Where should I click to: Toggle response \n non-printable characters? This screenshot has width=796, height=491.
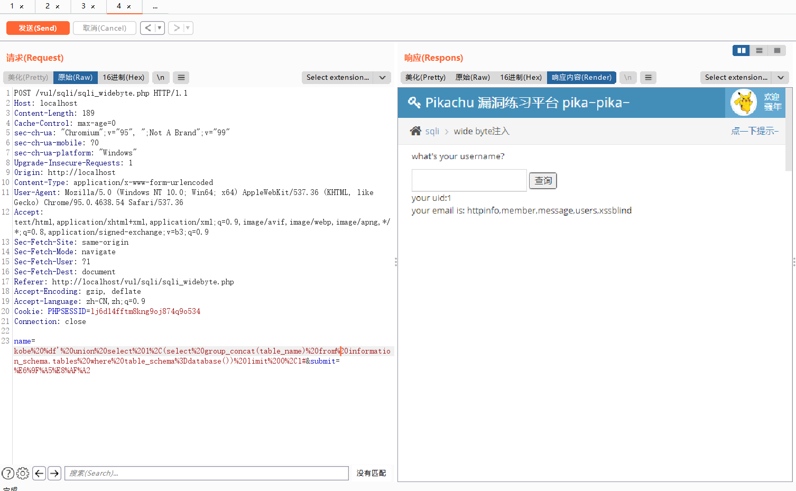click(x=628, y=77)
